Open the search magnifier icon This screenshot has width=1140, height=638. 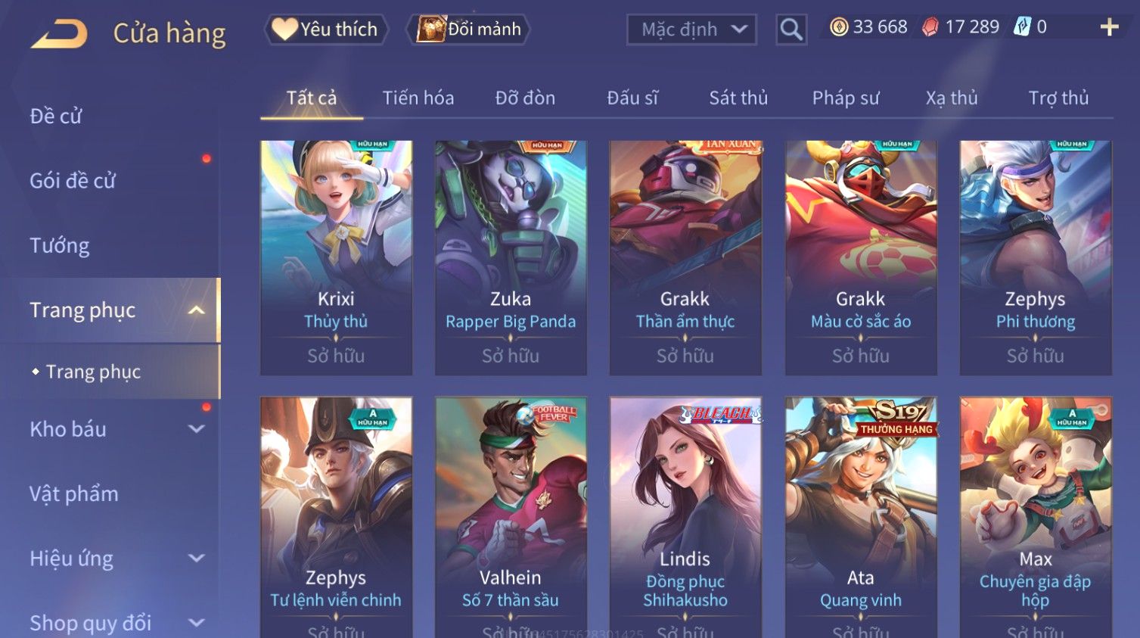click(x=791, y=30)
